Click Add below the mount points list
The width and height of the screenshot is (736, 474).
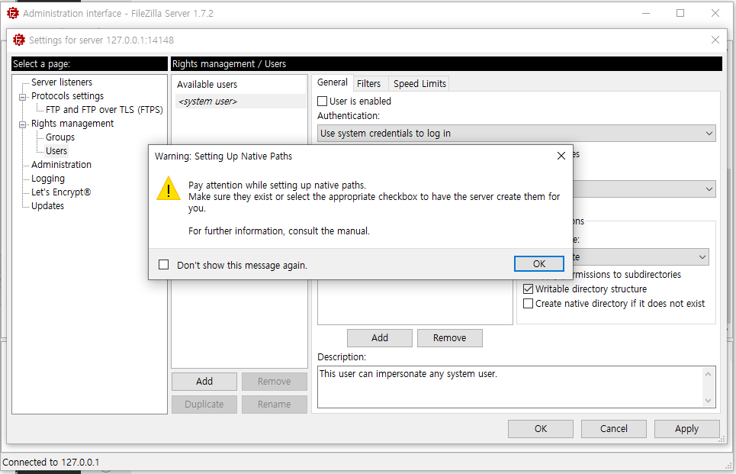click(380, 338)
